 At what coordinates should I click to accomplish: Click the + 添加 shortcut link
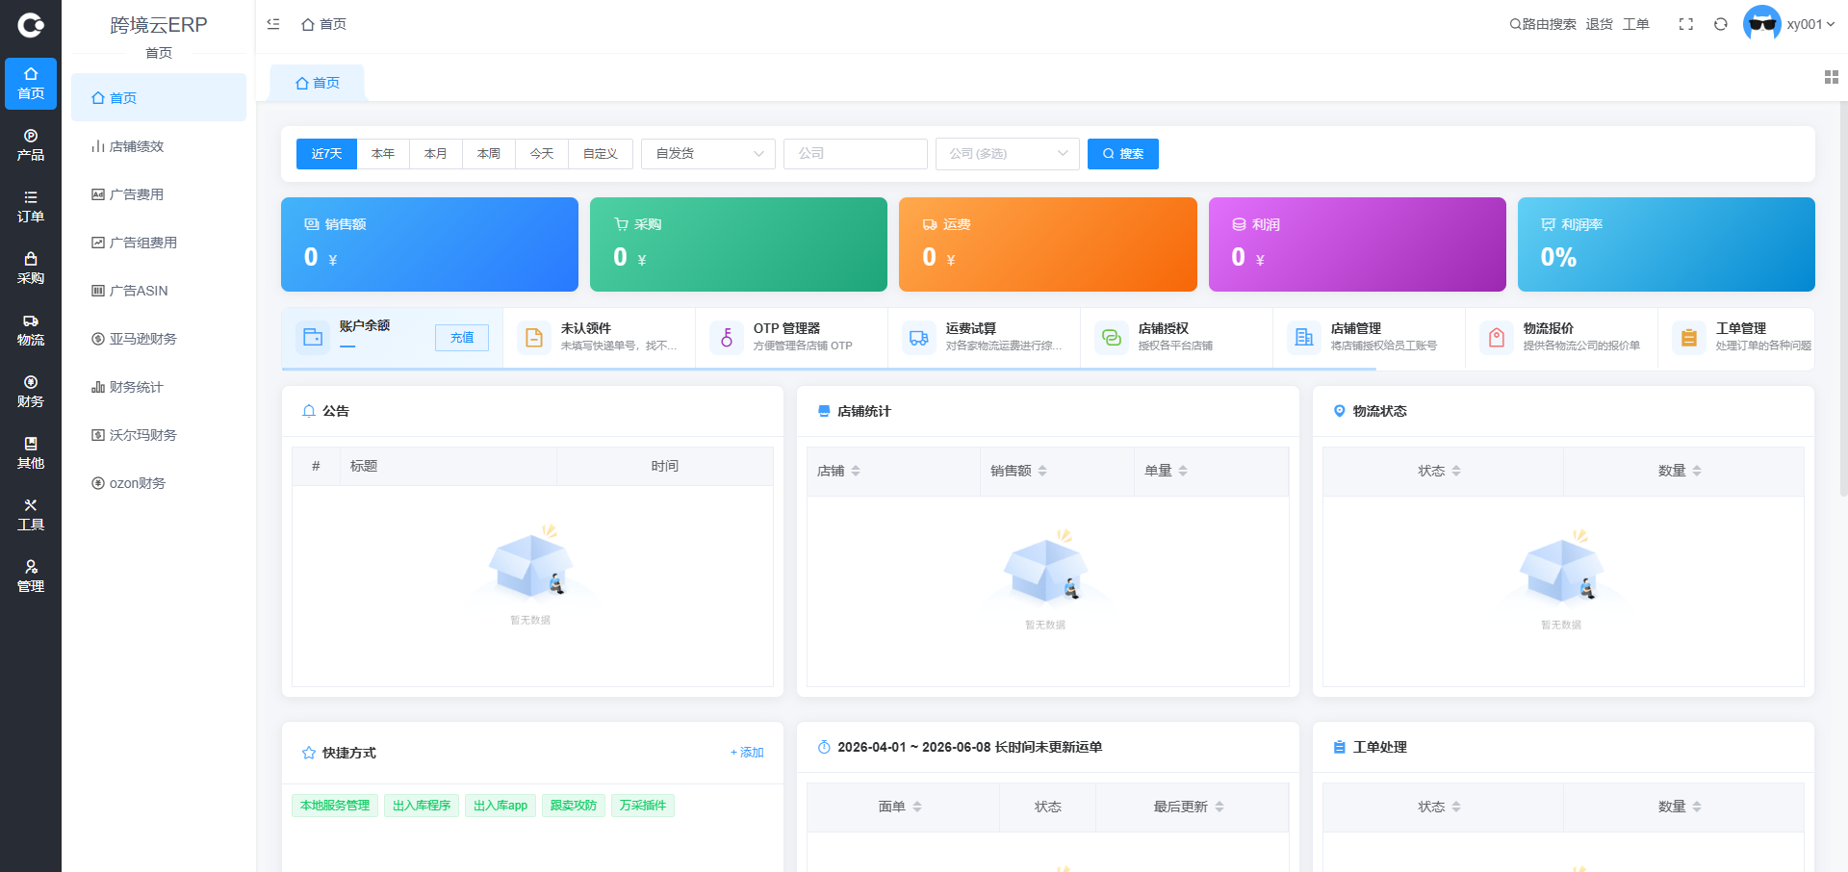747,753
